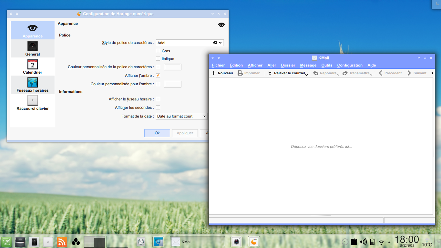Screen dimensions: 441x248
Task: Open the Calendrier settings category
Action: coord(33,67)
